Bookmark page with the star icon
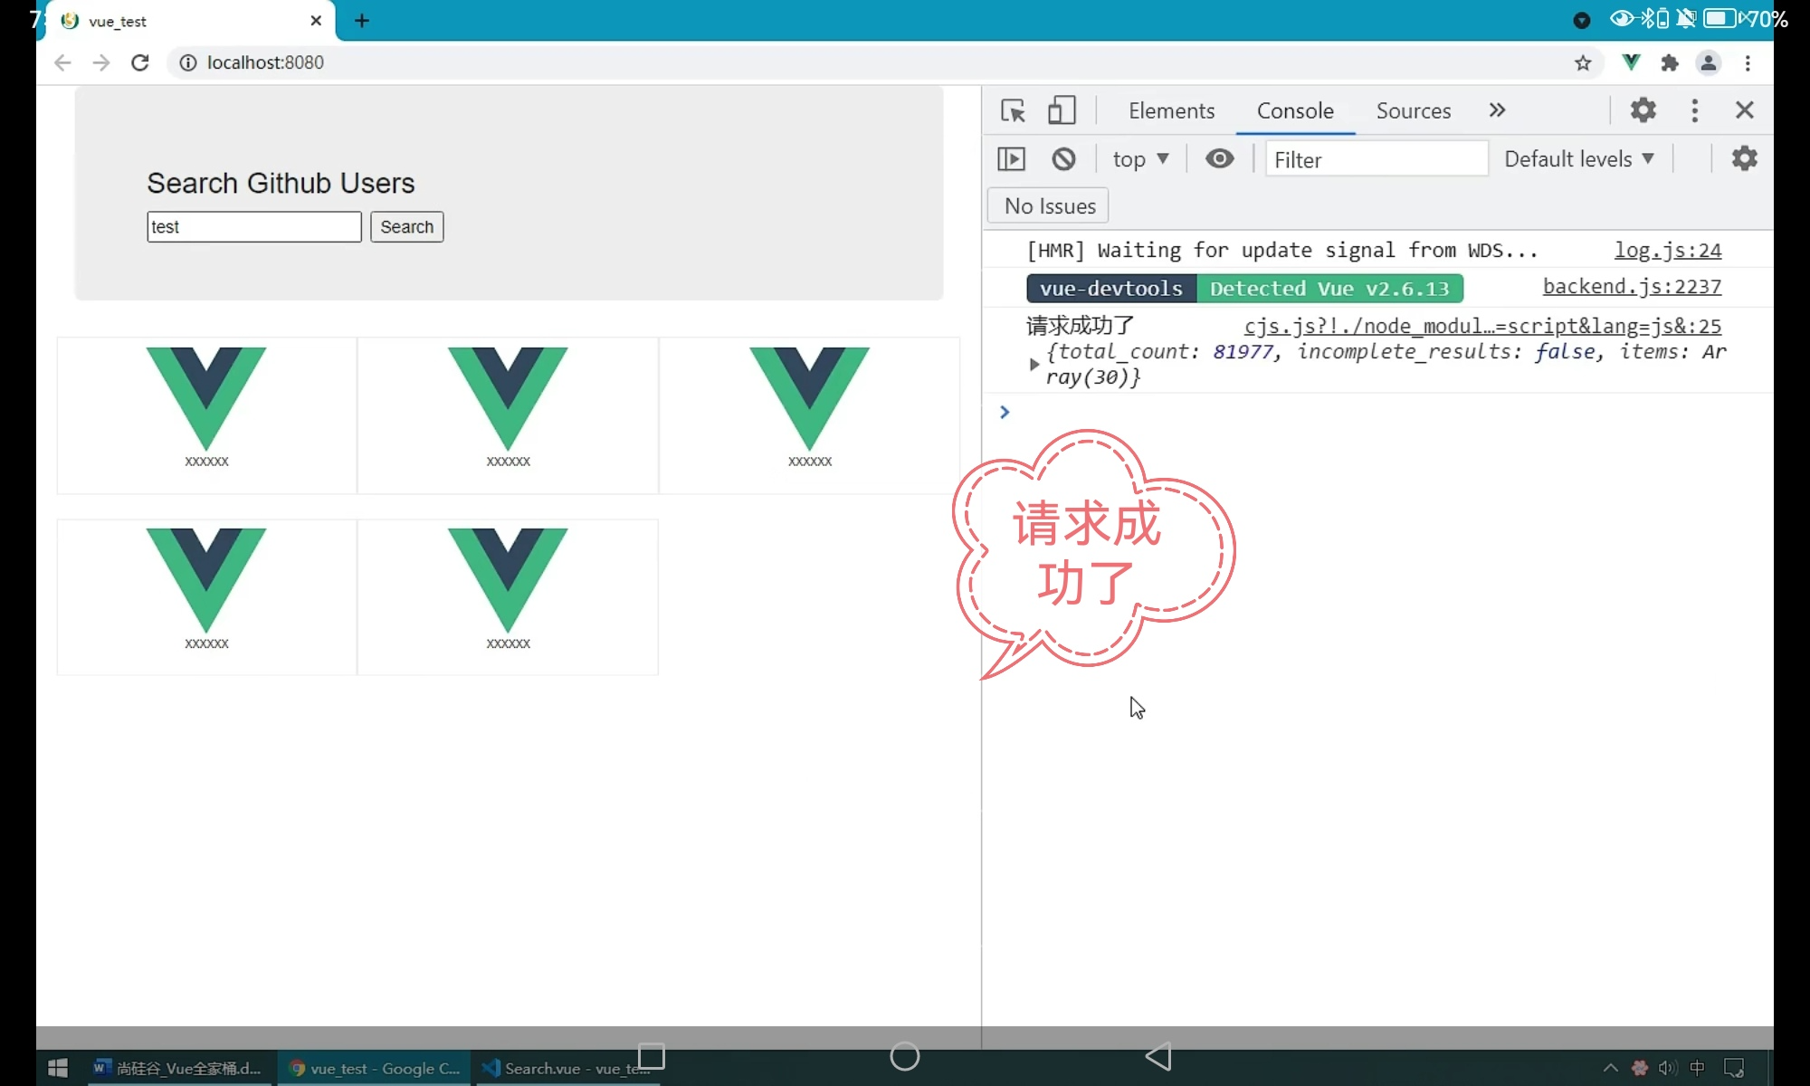1810x1086 pixels. coord(1582,62)
